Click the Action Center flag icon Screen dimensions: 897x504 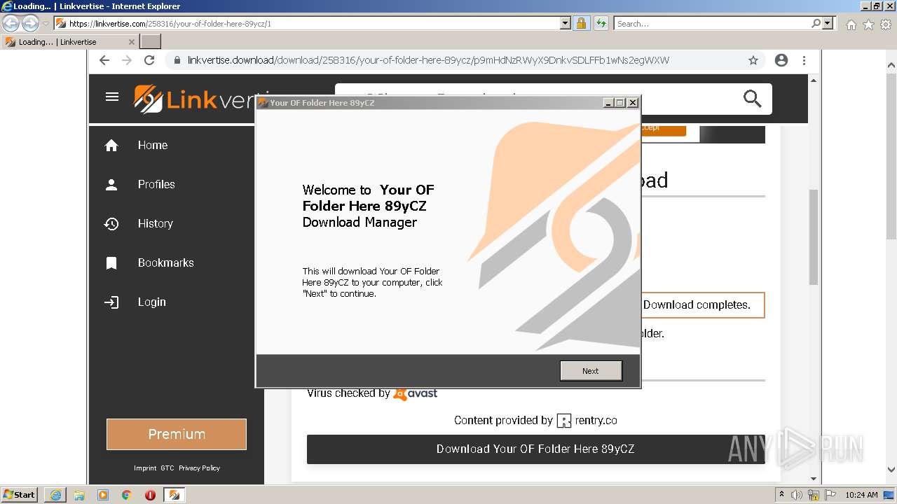pyautogui.click(x=831, y=495)
